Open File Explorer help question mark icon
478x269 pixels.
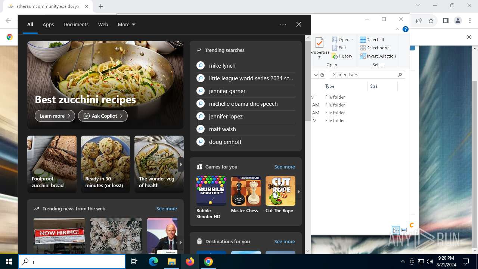coord(405,29)
